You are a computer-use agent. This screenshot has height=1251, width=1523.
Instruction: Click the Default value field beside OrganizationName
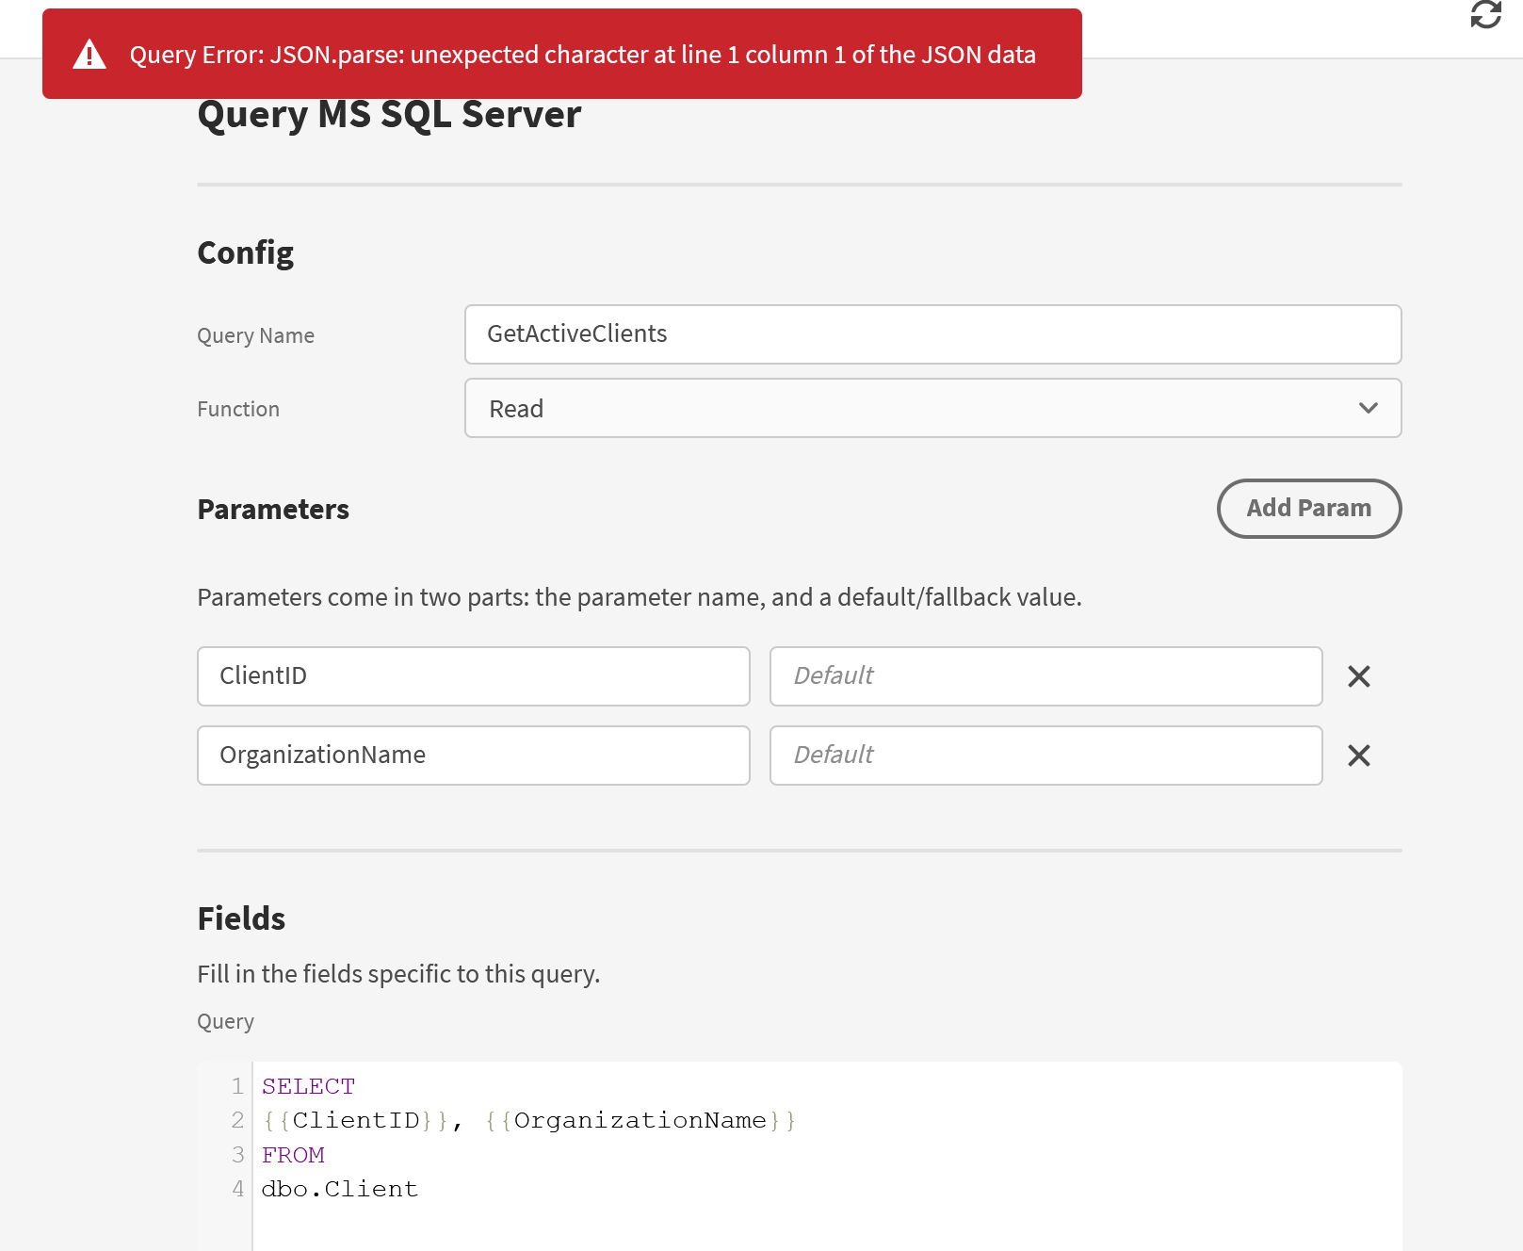[x=1045, y=755]
